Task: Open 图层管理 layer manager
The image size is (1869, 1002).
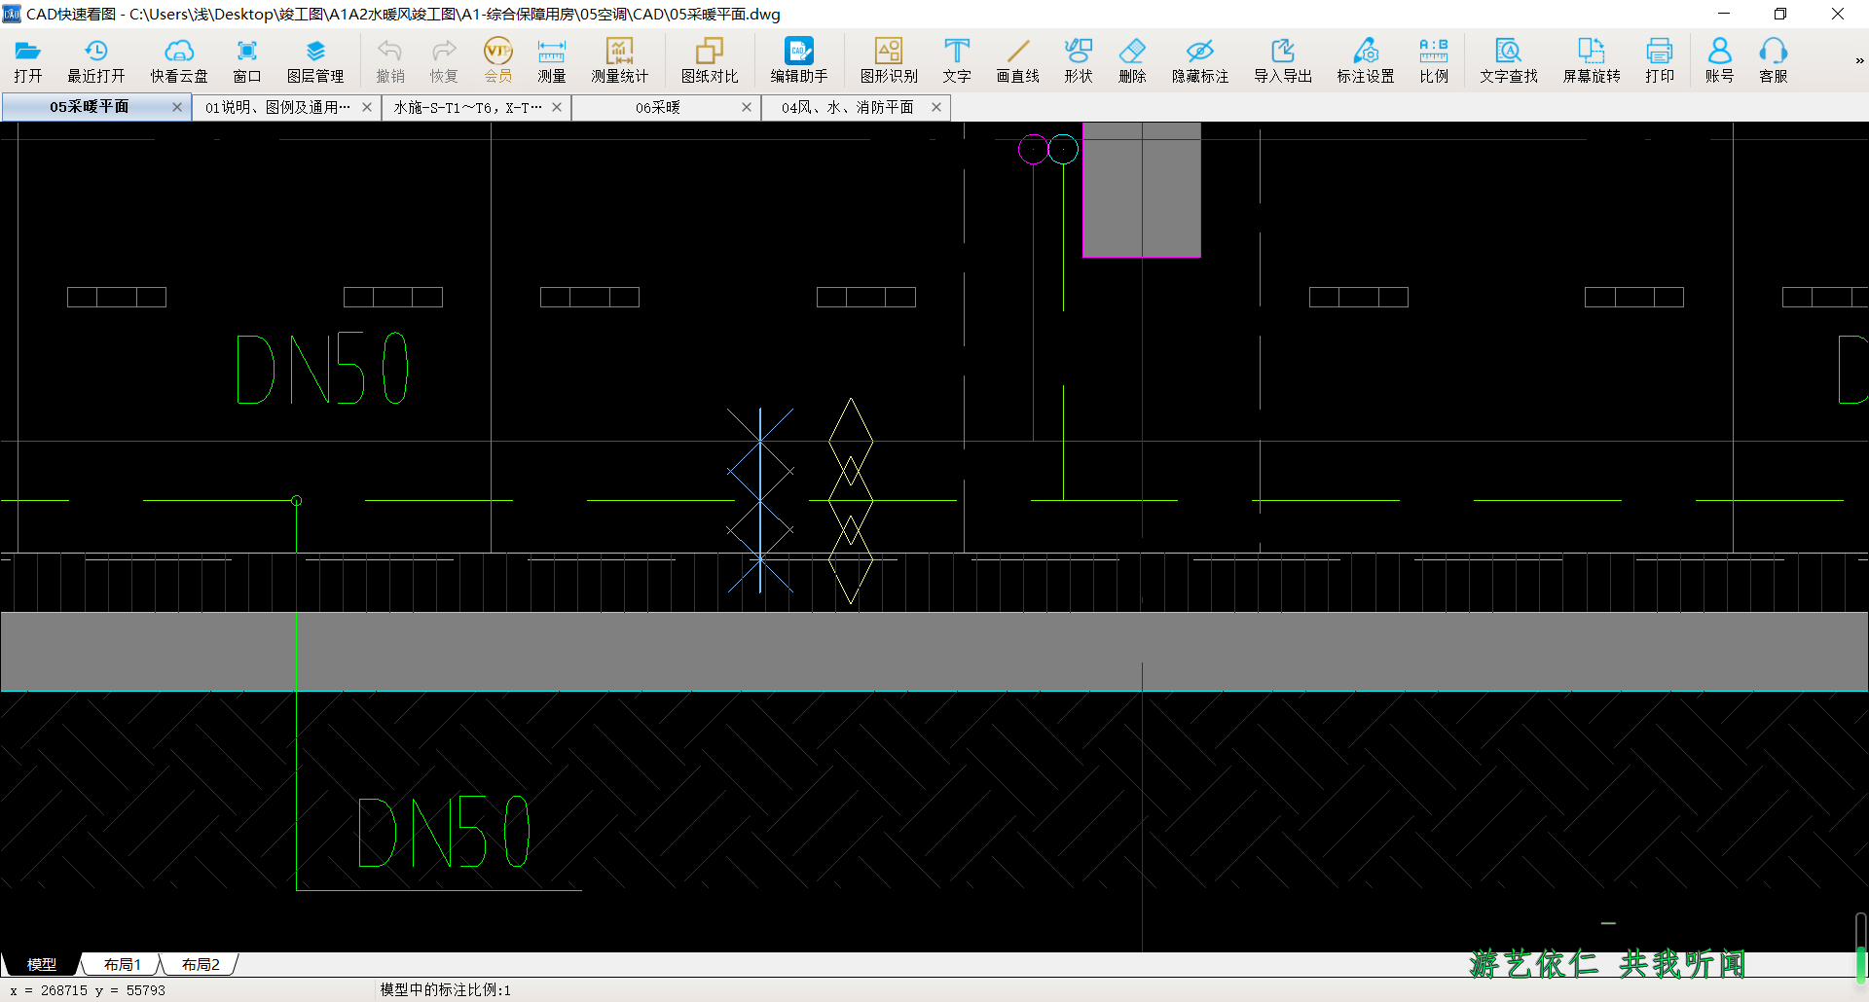Action: 315,60
